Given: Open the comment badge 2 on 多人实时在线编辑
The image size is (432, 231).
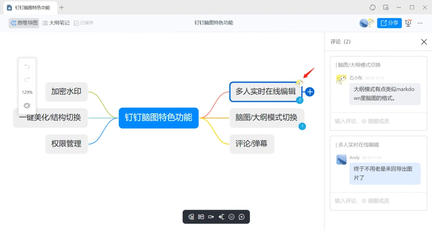Looking at the screenshot, I should pos(300,100).
